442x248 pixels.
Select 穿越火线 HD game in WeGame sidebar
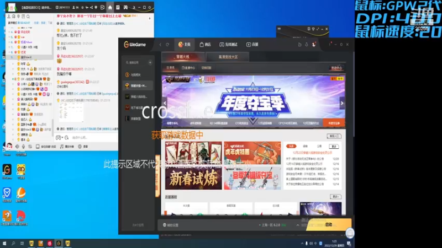pyautogui.click(x=138, y=85)
